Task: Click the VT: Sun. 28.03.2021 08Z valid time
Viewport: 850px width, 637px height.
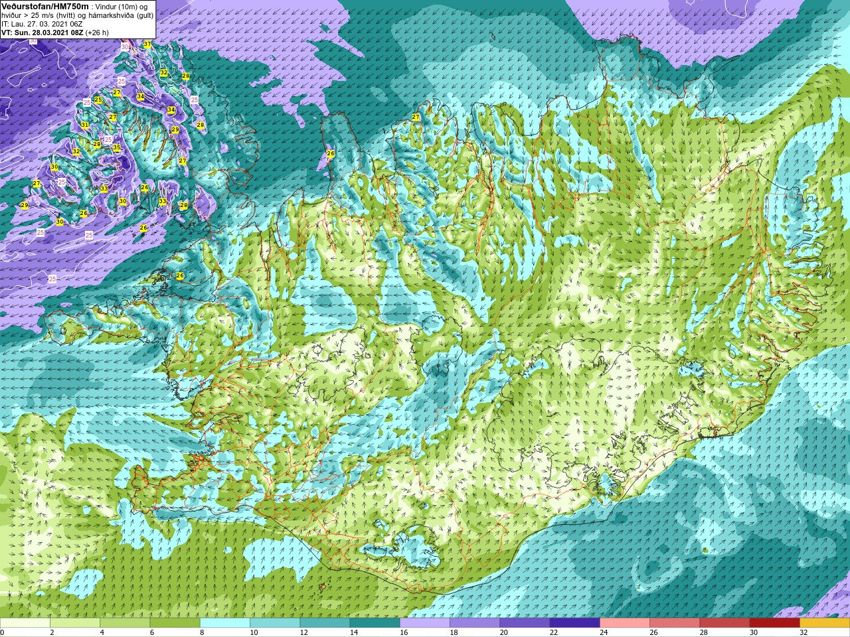Action: 42,33
